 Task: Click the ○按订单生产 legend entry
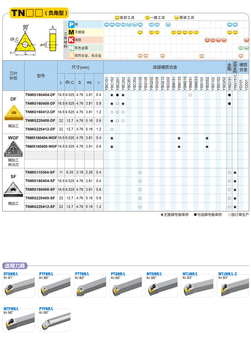point(238,215)
